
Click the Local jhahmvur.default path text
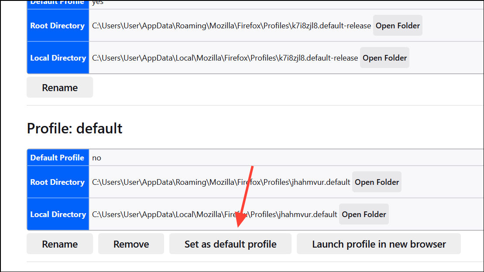tap(214, 214)
